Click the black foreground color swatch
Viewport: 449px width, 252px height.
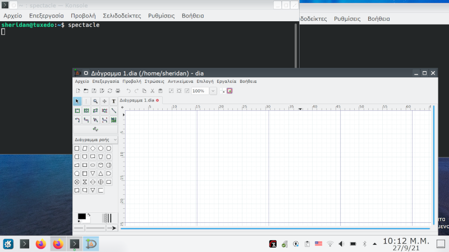pos(81,216)
